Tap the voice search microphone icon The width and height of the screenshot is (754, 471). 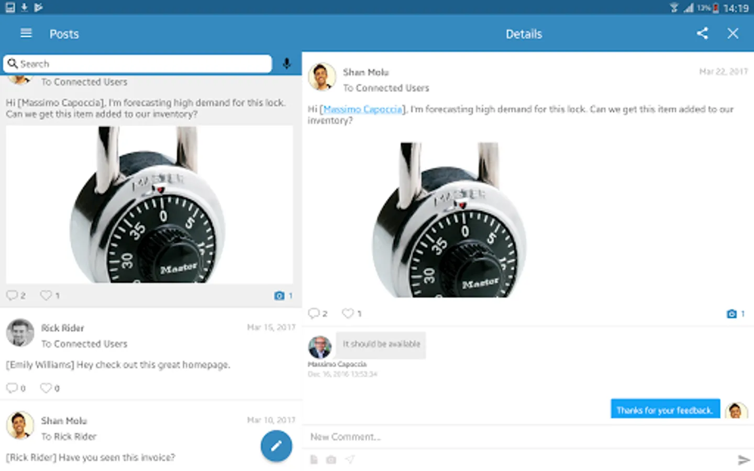click(286, 64)
